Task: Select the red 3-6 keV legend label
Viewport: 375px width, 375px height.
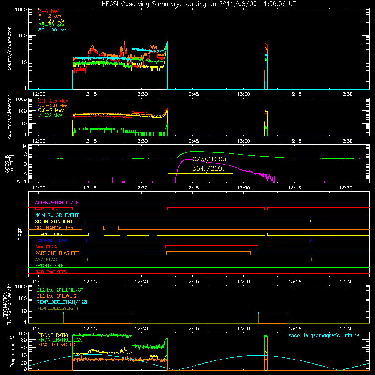Action: (49, 11)
